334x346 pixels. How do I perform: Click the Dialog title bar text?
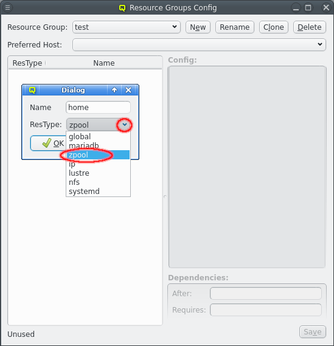73,90
